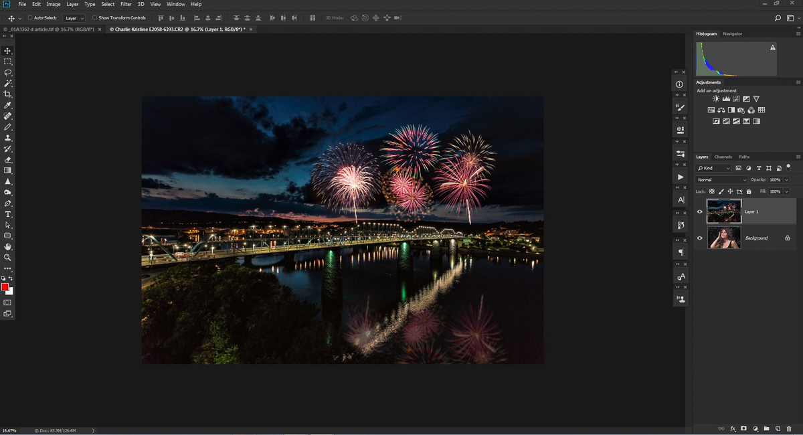Expand the layer Opacity dropdown arrow
This screenshot has width=803, height=435.
click(786, 180)
